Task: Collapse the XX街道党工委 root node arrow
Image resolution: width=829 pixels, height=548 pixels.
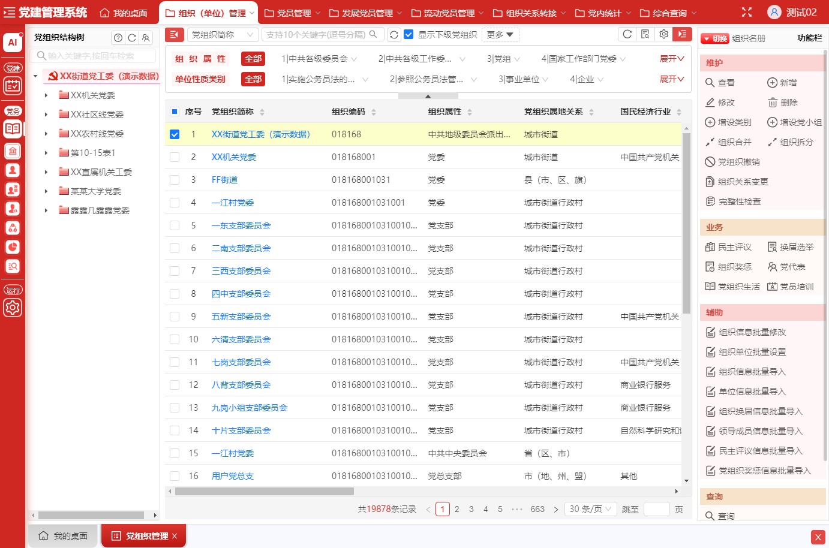Action: (x=35, y=76)
